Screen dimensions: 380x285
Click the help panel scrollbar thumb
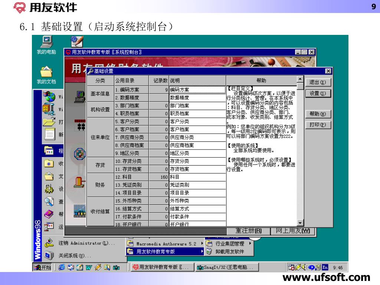pos(300,86)
